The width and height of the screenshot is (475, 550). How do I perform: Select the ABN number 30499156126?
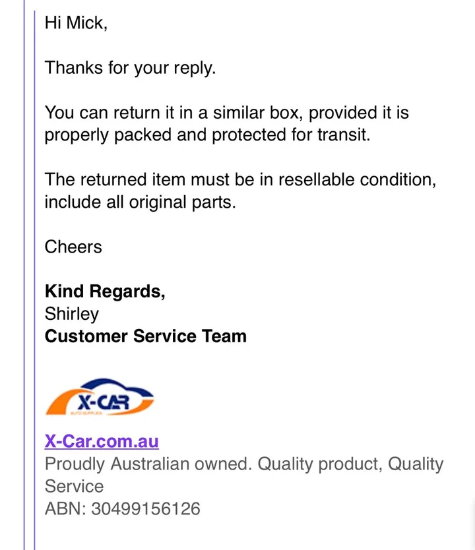[146, 508]
